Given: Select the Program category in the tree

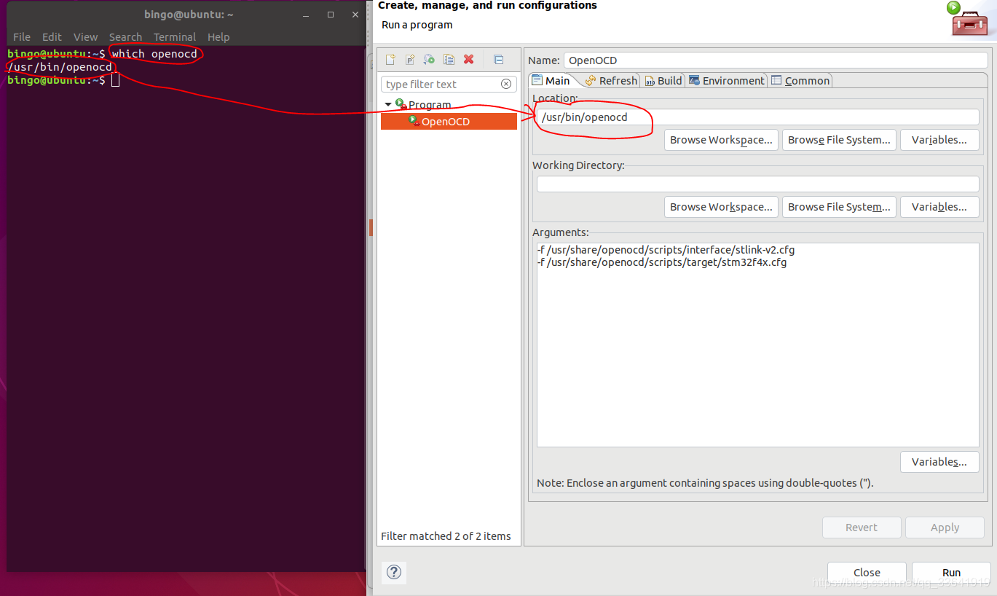Looking at the screenshot, I should pyautogui.click(x=429, y=105).
